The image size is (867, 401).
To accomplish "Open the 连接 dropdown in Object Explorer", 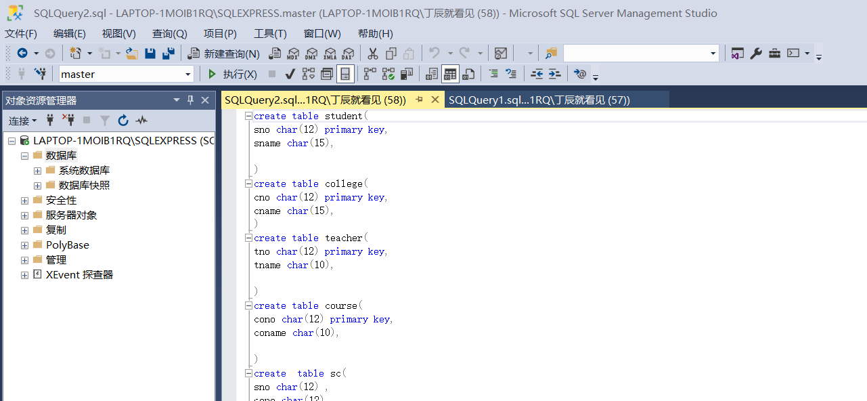I will (23, 121).
